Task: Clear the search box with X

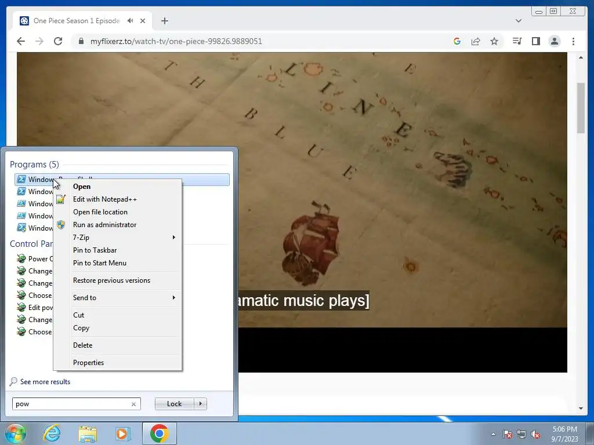Action: (133, 404)
